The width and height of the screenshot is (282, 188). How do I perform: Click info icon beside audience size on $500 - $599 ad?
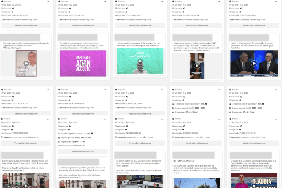point(206,104)
